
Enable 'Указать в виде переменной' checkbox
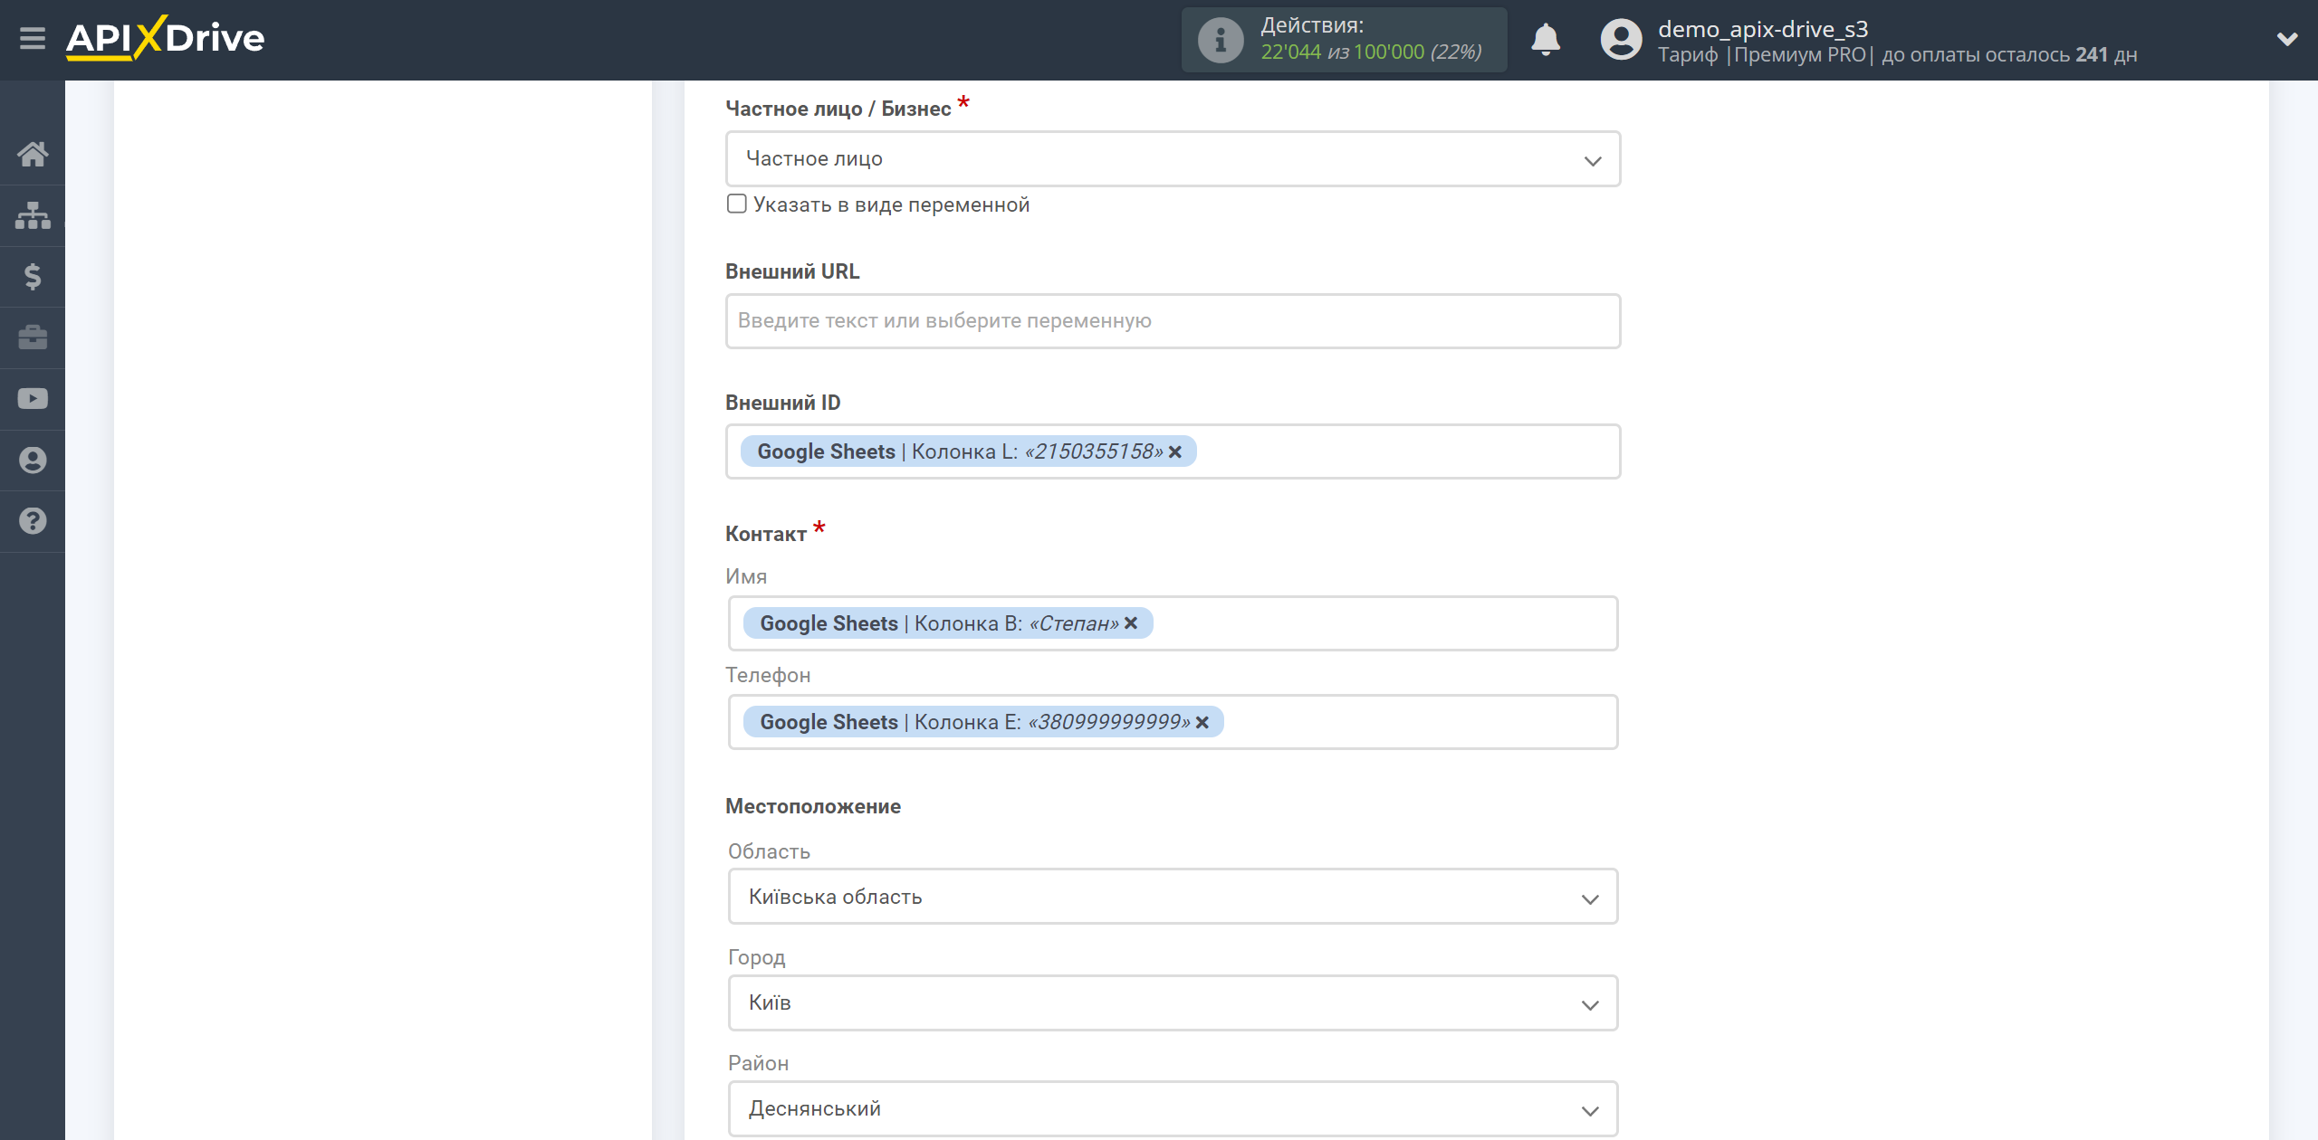(x=737, y=204)
